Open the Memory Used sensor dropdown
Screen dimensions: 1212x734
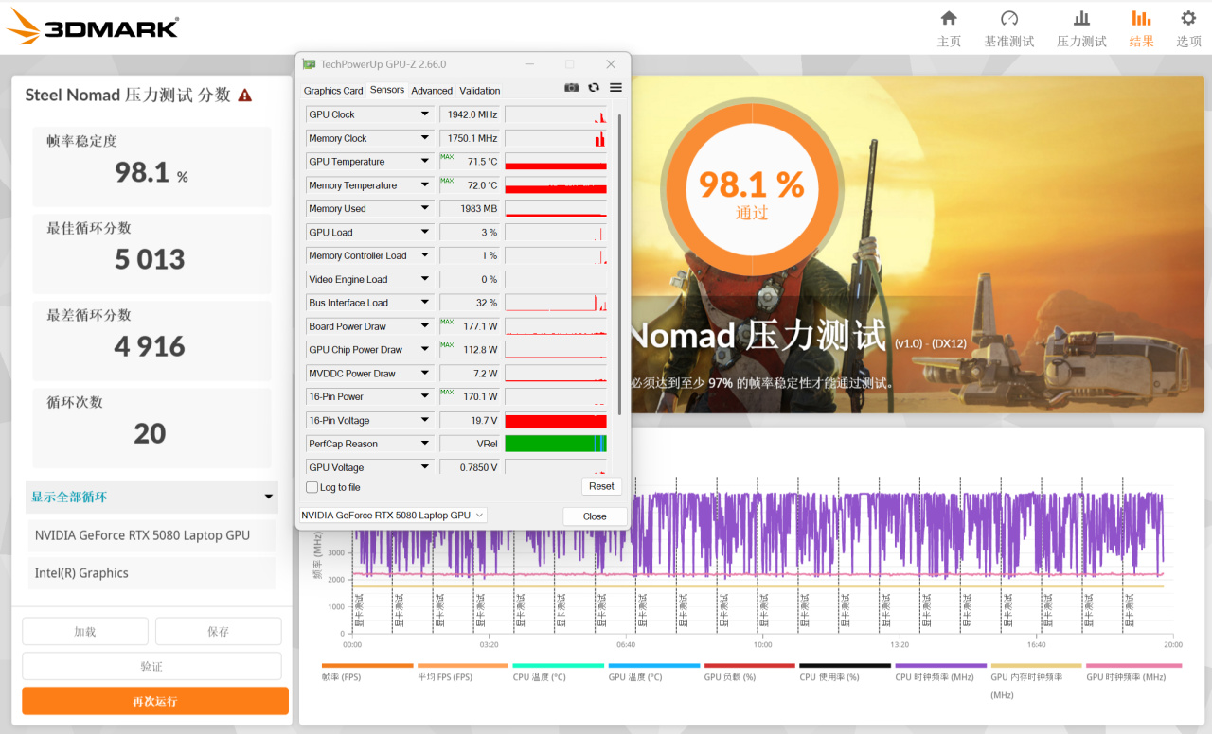(425, 209)
